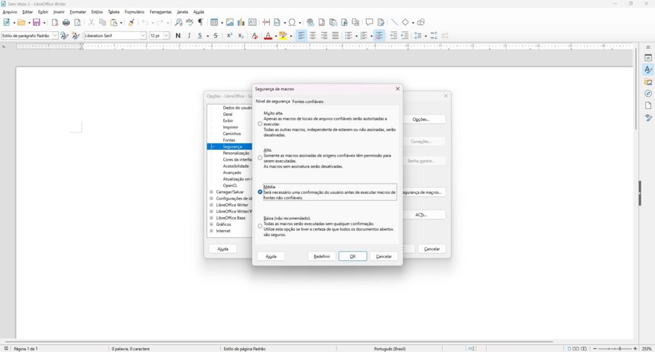Select the "Alta" security level option
655x352 pixels.
260,157
